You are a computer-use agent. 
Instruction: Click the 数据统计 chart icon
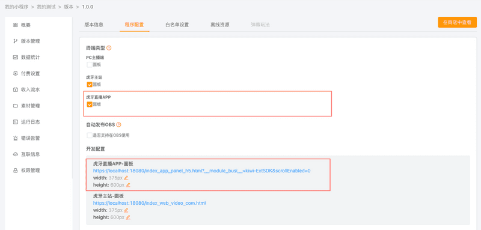click(x=15, y=57)
